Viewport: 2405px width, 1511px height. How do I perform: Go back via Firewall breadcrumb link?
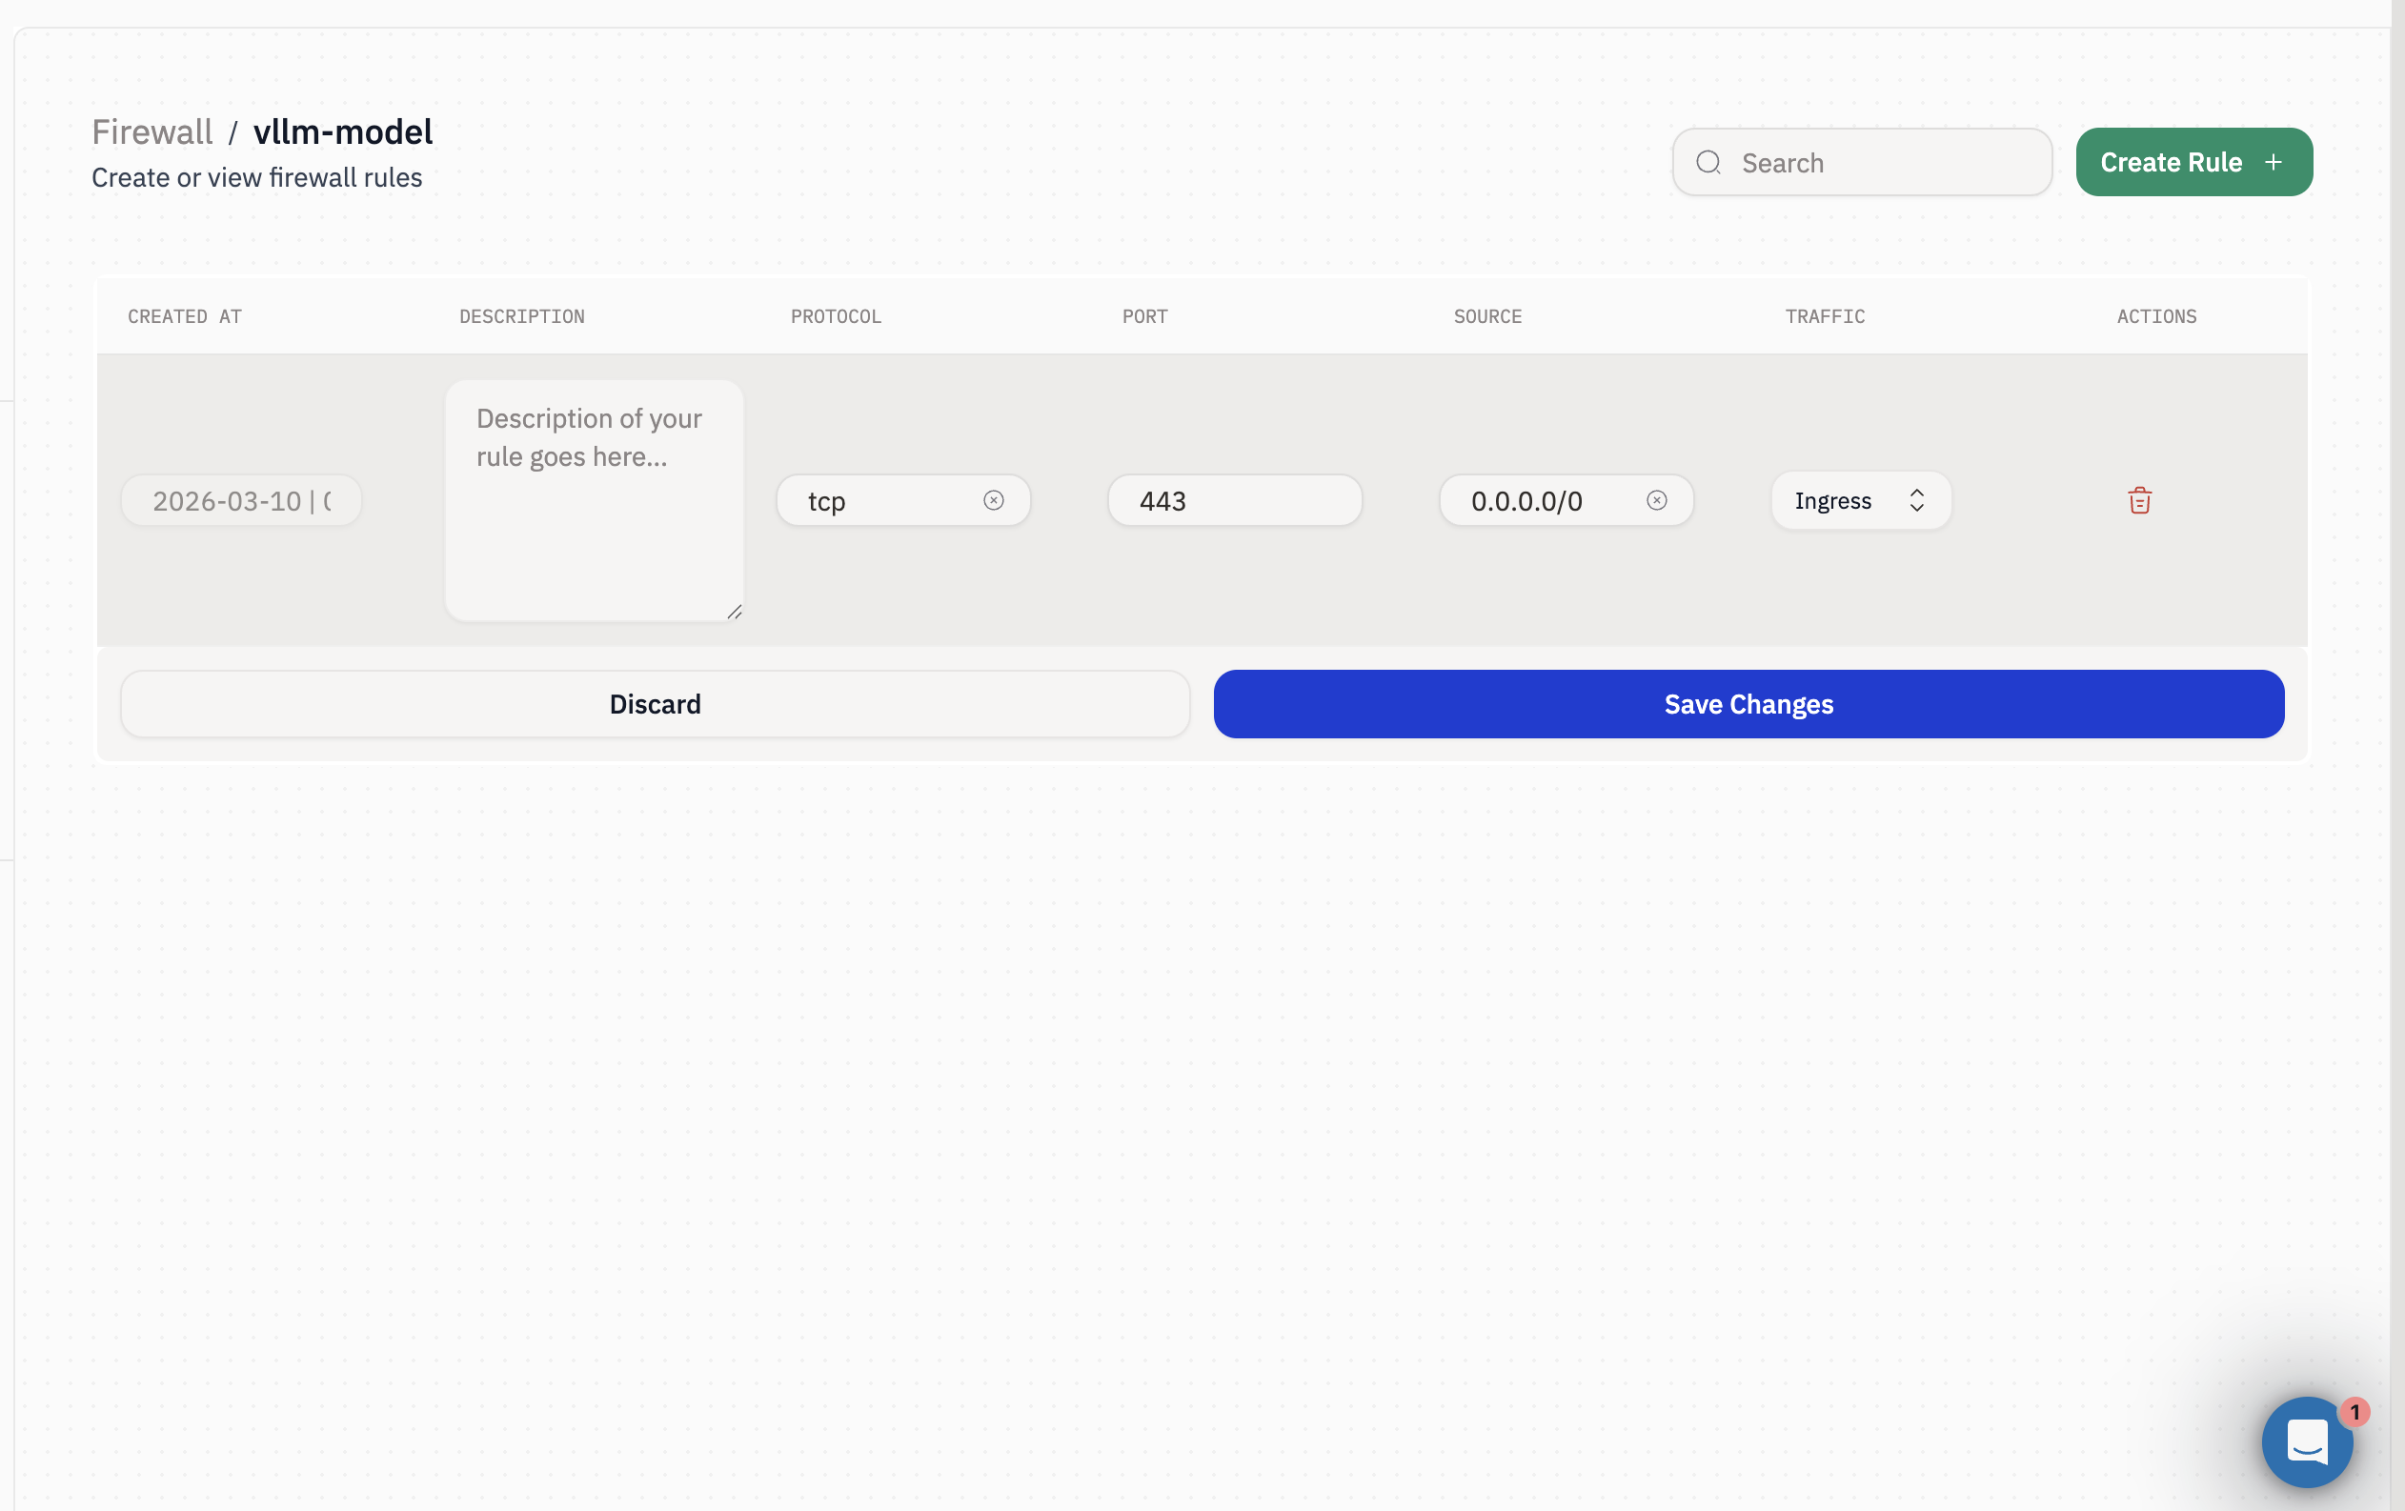(152, 131)
